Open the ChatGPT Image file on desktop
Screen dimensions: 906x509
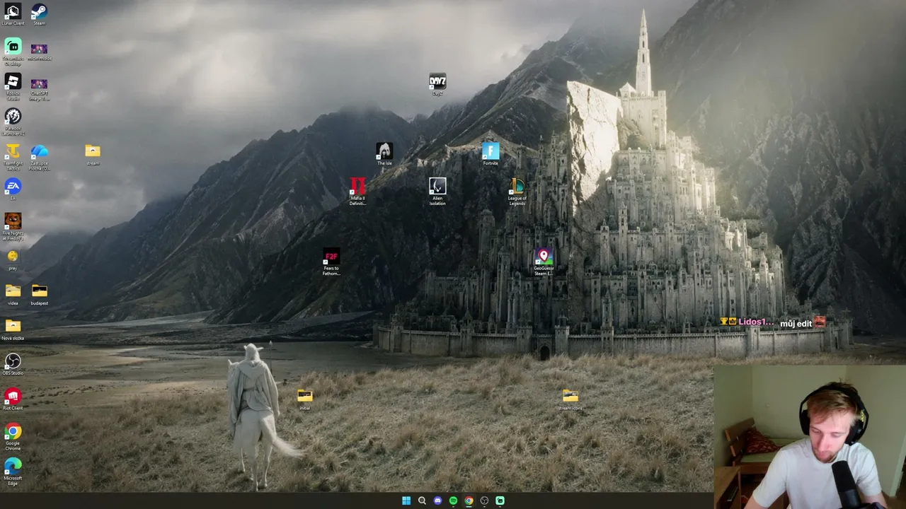(39, 88)
